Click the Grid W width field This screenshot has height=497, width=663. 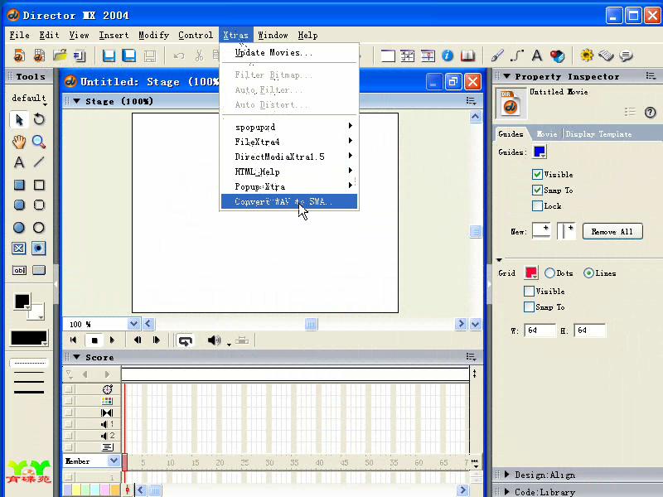(540, 331)
